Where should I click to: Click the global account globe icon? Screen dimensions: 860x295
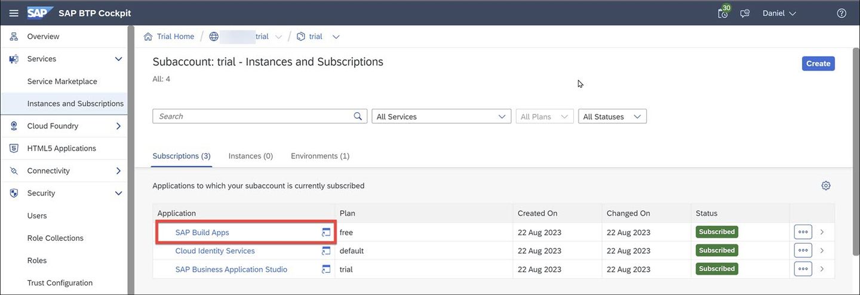point(214,36)
